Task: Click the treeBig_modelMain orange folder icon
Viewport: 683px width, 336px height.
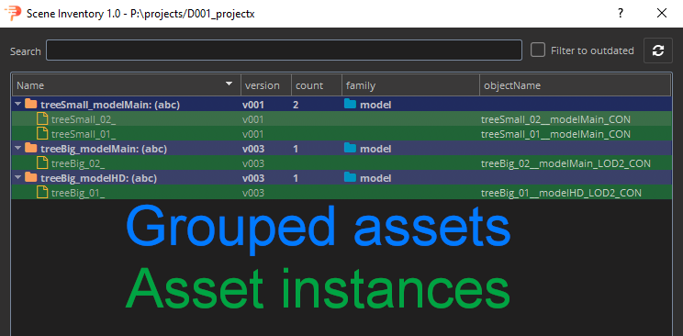Action: click(x=30, y=149)
